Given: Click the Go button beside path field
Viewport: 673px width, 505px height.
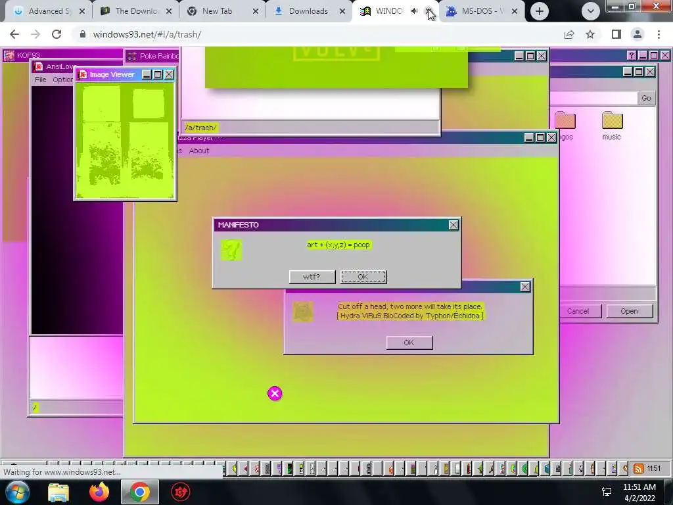Looking at the screenshot, I should pyautogui.click(x=646, y=98).
